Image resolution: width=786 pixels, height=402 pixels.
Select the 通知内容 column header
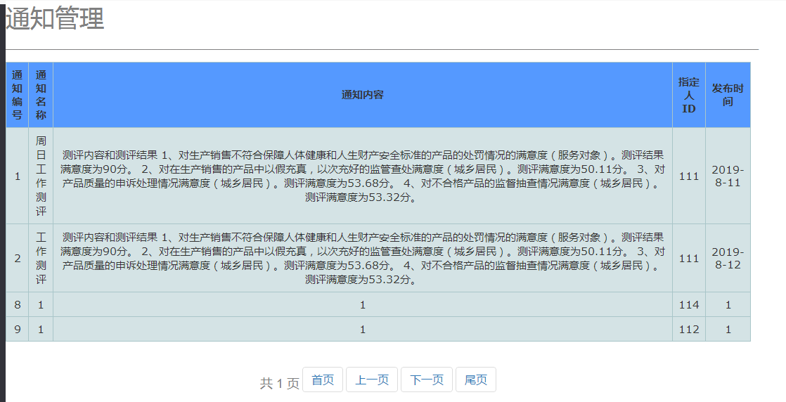[x=363, y=95]
